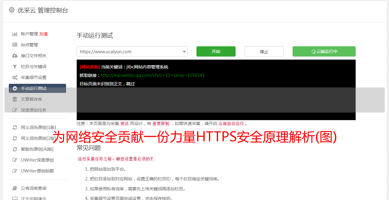Click the refresh icon for 智能伪原创[AI版]
389x200 pixels.
[15, 149]
